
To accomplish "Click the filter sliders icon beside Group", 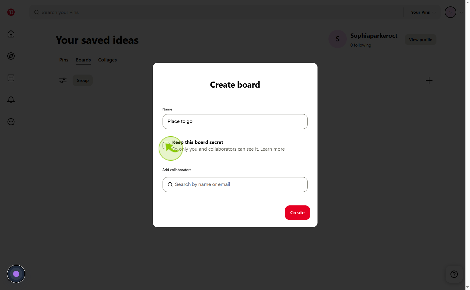I will (x=63, y=80).
